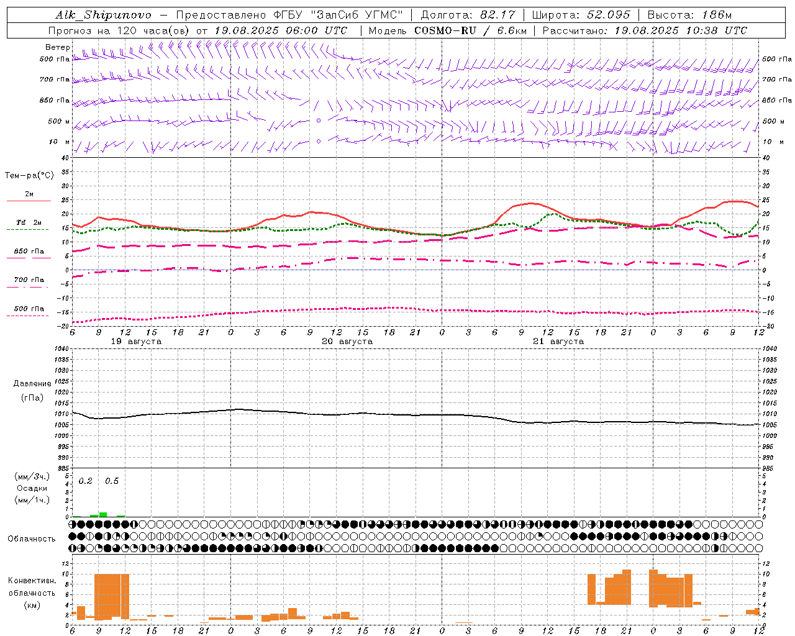
Task: Click the 'Конвективн.' label
Action: pyautogui.click(x=32, y=581)
